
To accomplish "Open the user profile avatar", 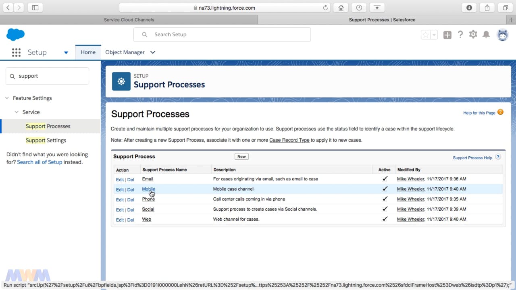I will click(x=503, y=35).
